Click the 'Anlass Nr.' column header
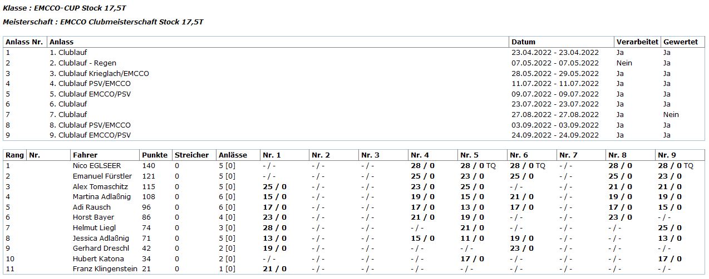 tap(24, 42)
